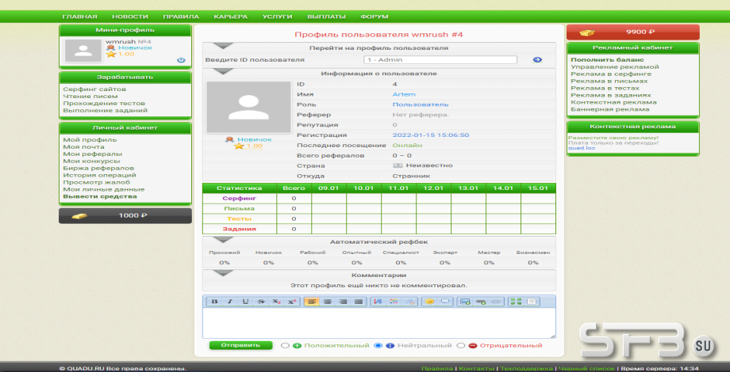Open the НОВОСТИ menu item
Screen dimensions: 730x372
pos(129,17)
